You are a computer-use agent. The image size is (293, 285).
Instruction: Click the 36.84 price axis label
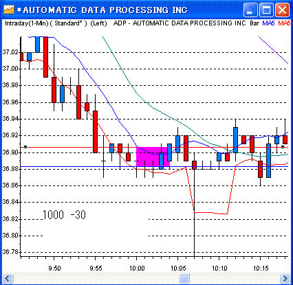coord(10,202)
